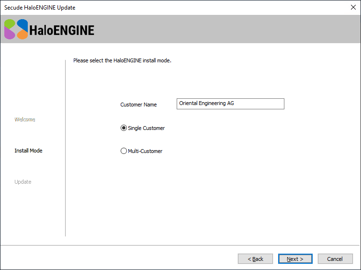The width and height of the screenshot is (361, 270).
Task: Cancel the HaloENGINE installation
Action: (335, 259)
